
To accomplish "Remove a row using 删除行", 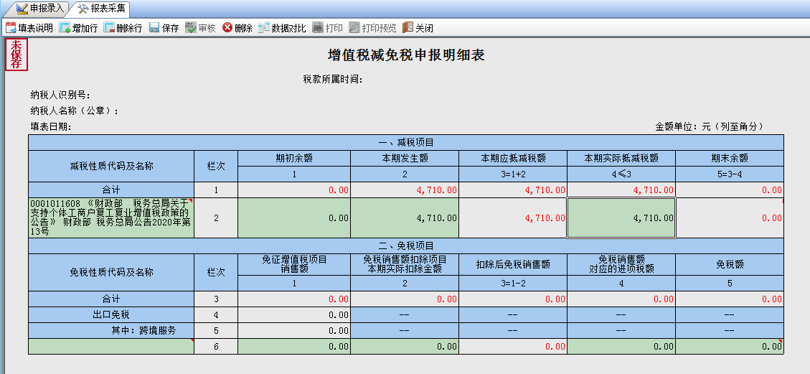I will point(123,28).
